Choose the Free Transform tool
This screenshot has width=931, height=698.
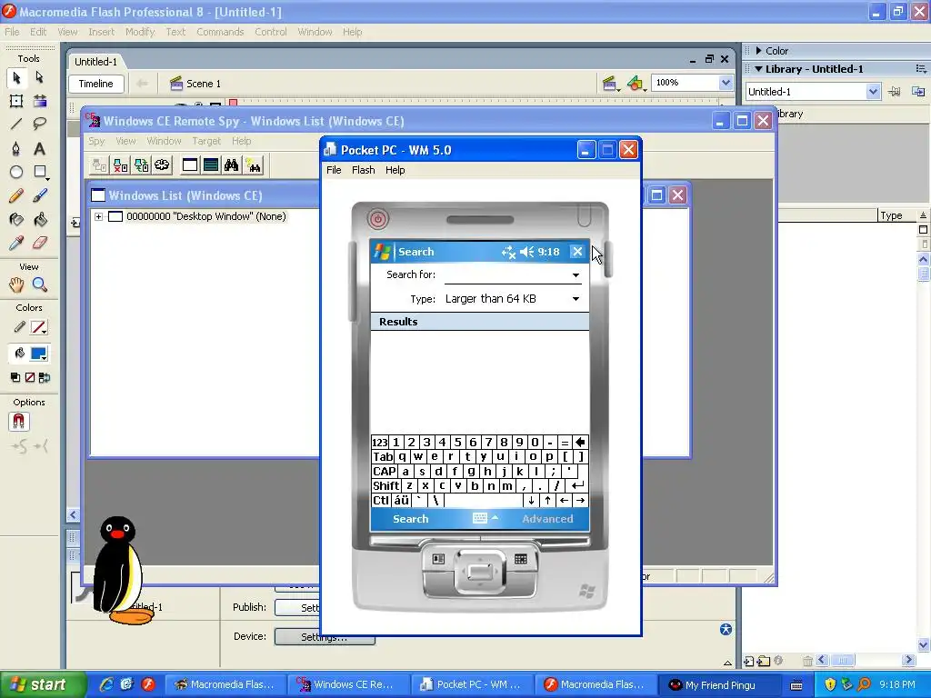pyautogui.click(x=16, y=101)
